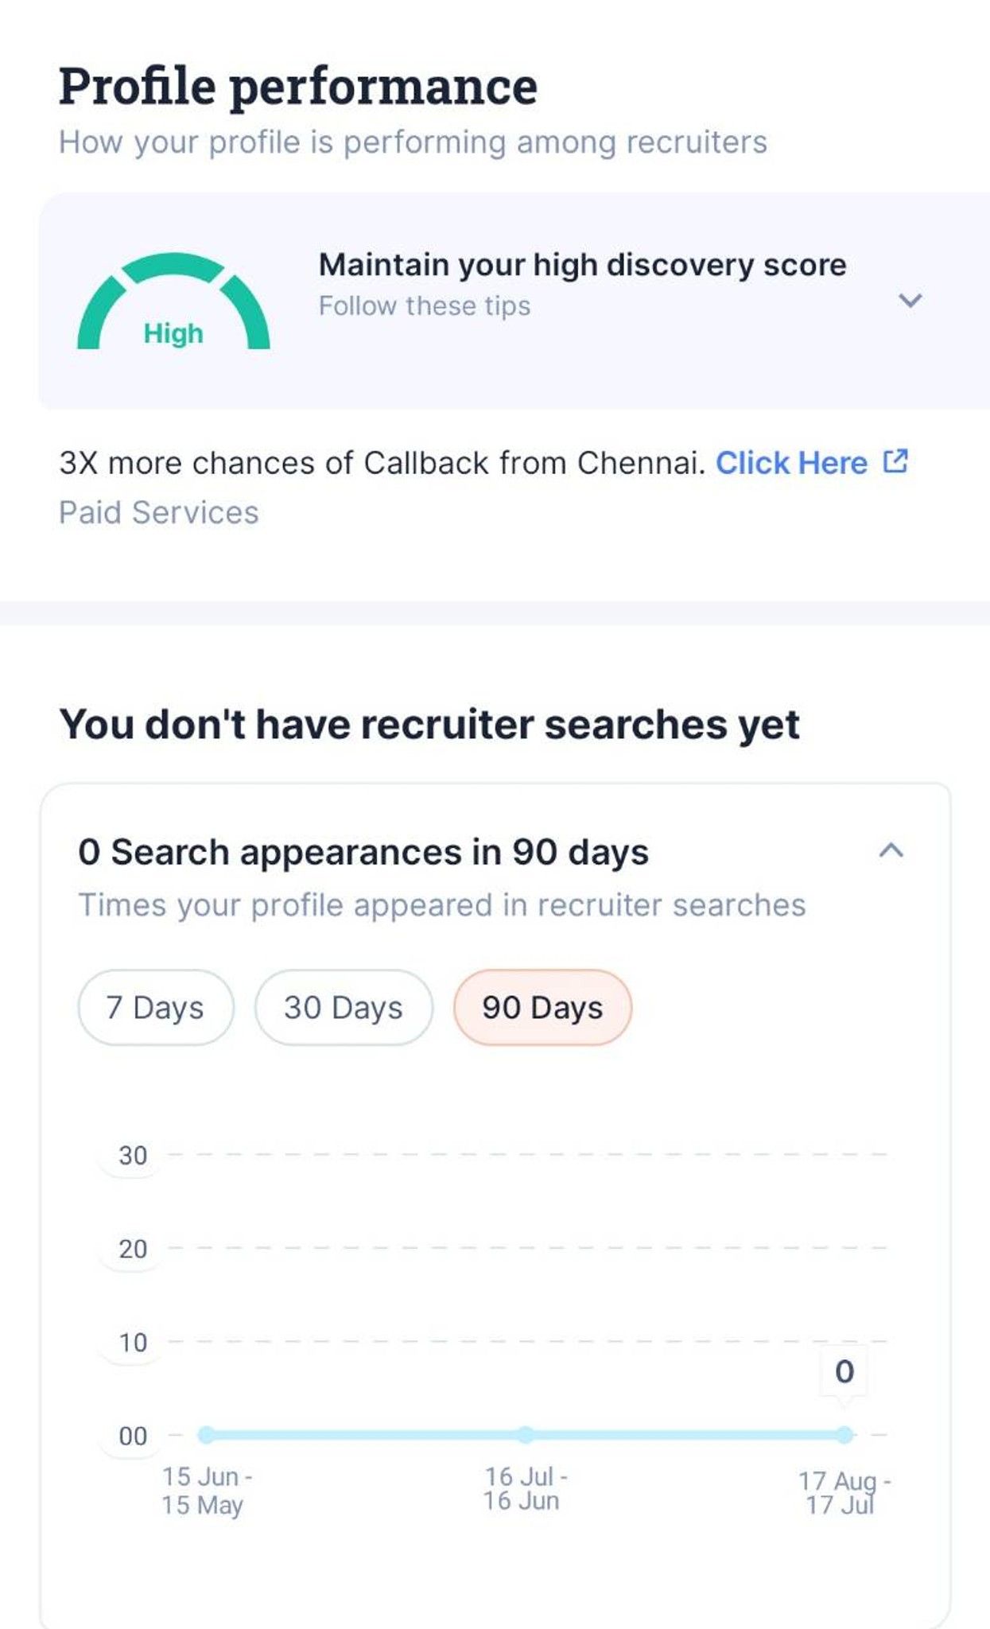
Task: Click the 0 Search appearances in 90 days title
Action: (x=363, y=853)
